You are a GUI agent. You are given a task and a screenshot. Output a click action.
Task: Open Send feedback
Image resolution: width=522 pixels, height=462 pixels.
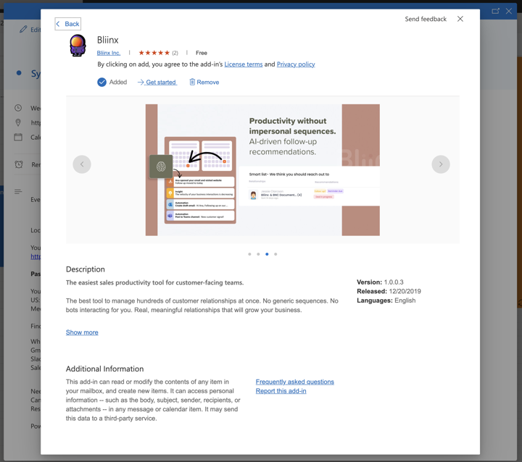[426, 19]
